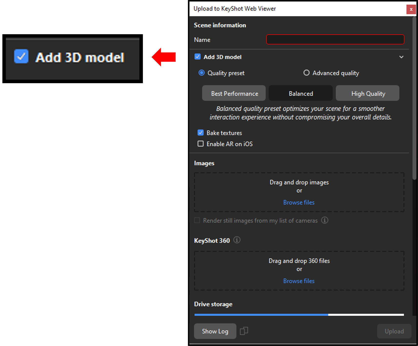Enable AR on iOS checkbox
The height and width of the screenshot is (346, 418).
pyautogui.click(x=201, y=144)
